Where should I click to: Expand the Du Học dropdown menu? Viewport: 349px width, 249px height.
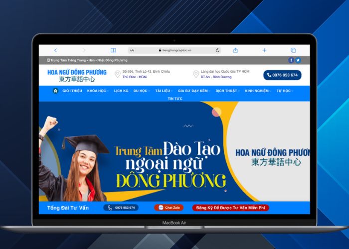point(142,91)
